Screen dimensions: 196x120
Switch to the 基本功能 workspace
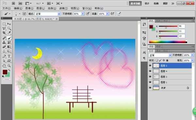(135, 4)
